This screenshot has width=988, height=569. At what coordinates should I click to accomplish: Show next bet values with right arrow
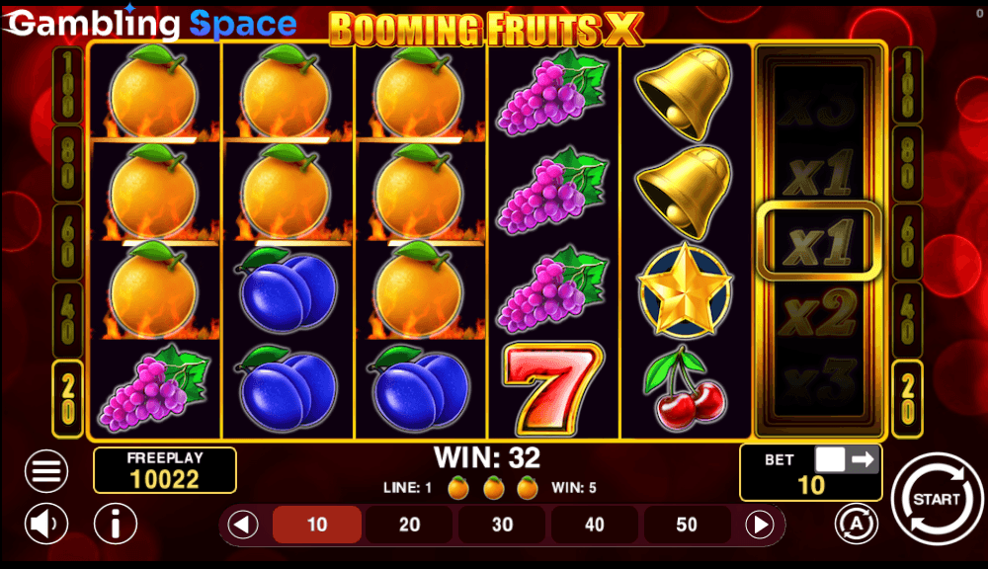pos(760,525)
